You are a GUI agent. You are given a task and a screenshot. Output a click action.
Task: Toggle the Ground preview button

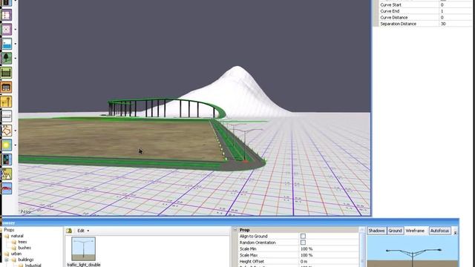395,231
